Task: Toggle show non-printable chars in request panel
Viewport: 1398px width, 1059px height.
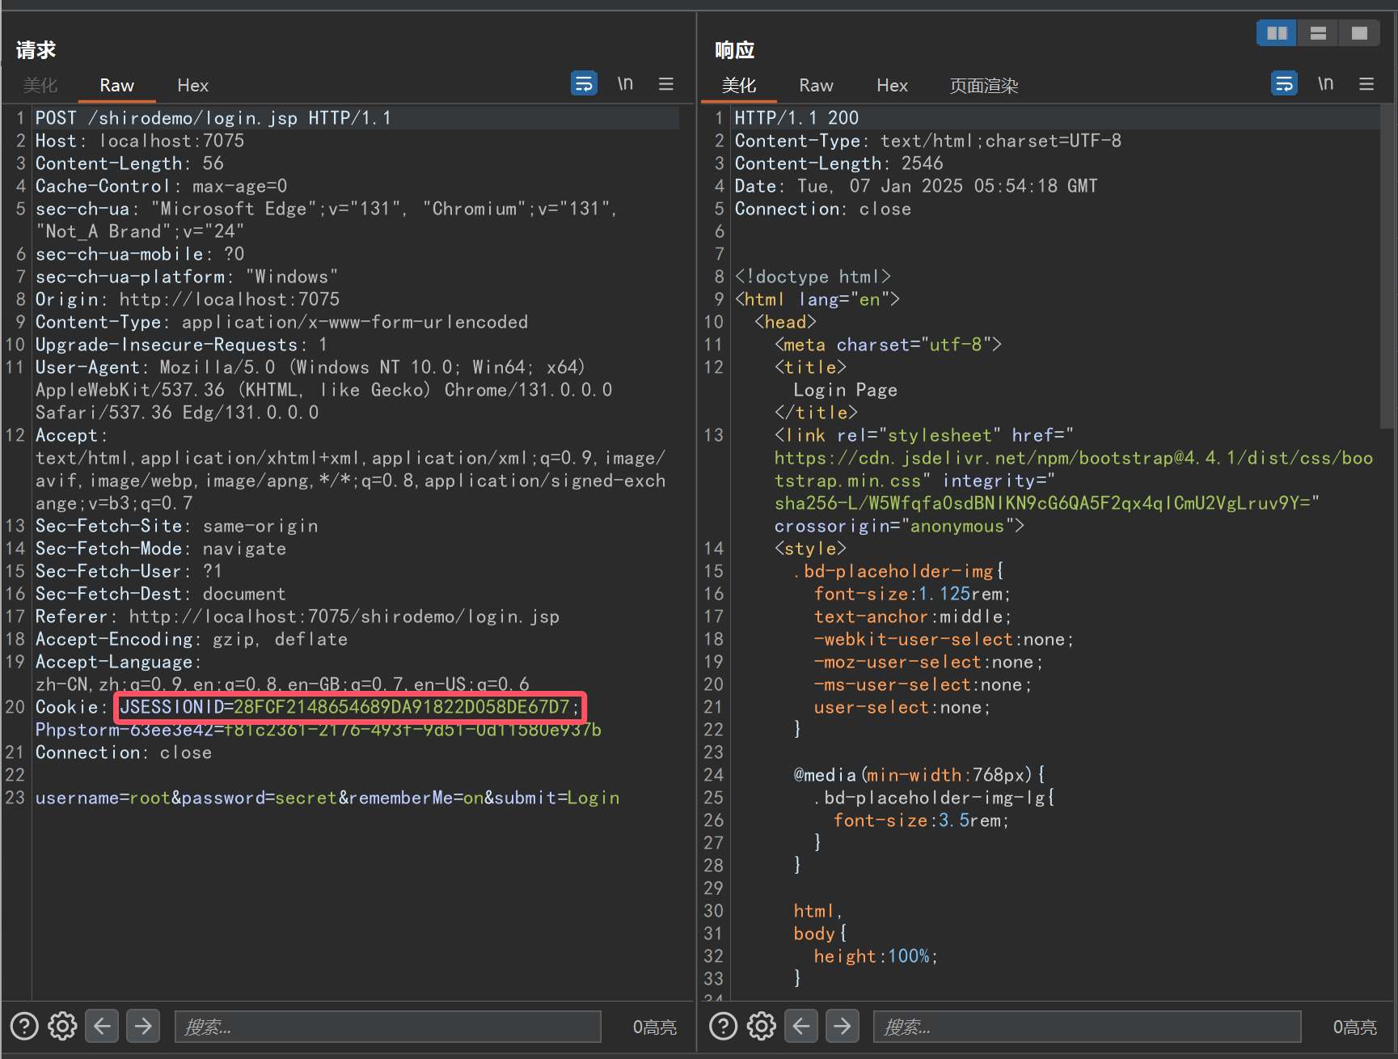Action: pos(625,83)
